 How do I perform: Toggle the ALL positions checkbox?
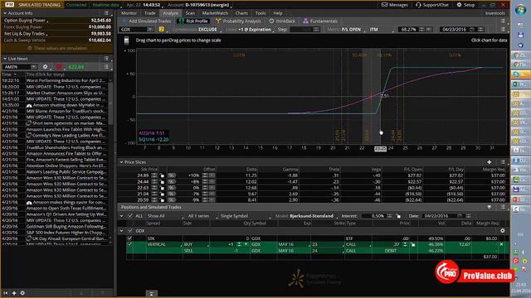point(130,215)
